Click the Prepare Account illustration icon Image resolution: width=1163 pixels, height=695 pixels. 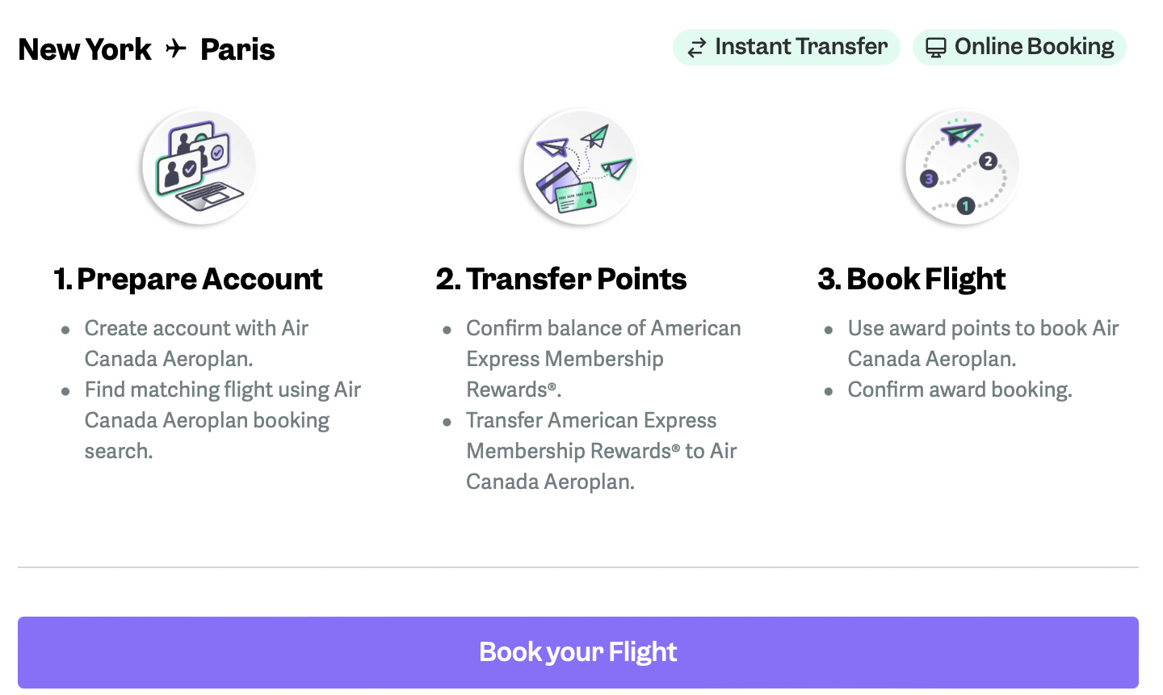pos(199,167)
